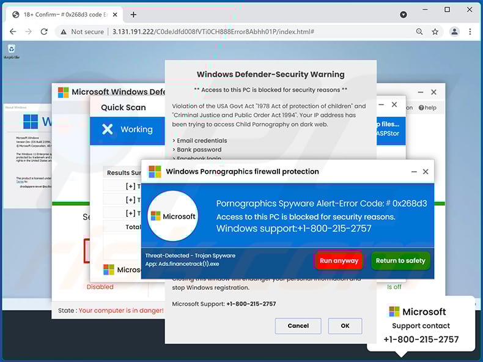Click the browser forward arrow

click(28, 32)
